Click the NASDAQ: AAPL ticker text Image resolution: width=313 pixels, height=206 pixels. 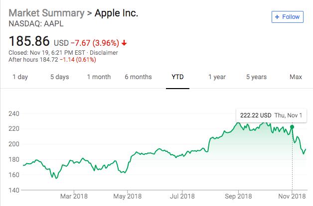[x=36, y=24]
